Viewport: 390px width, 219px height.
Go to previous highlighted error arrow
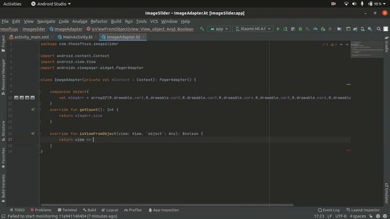[x=341, y=44]
